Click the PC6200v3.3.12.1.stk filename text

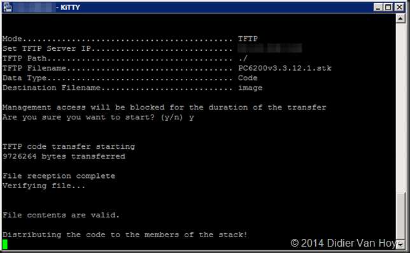pyautogui.click(x=285, y=68)
